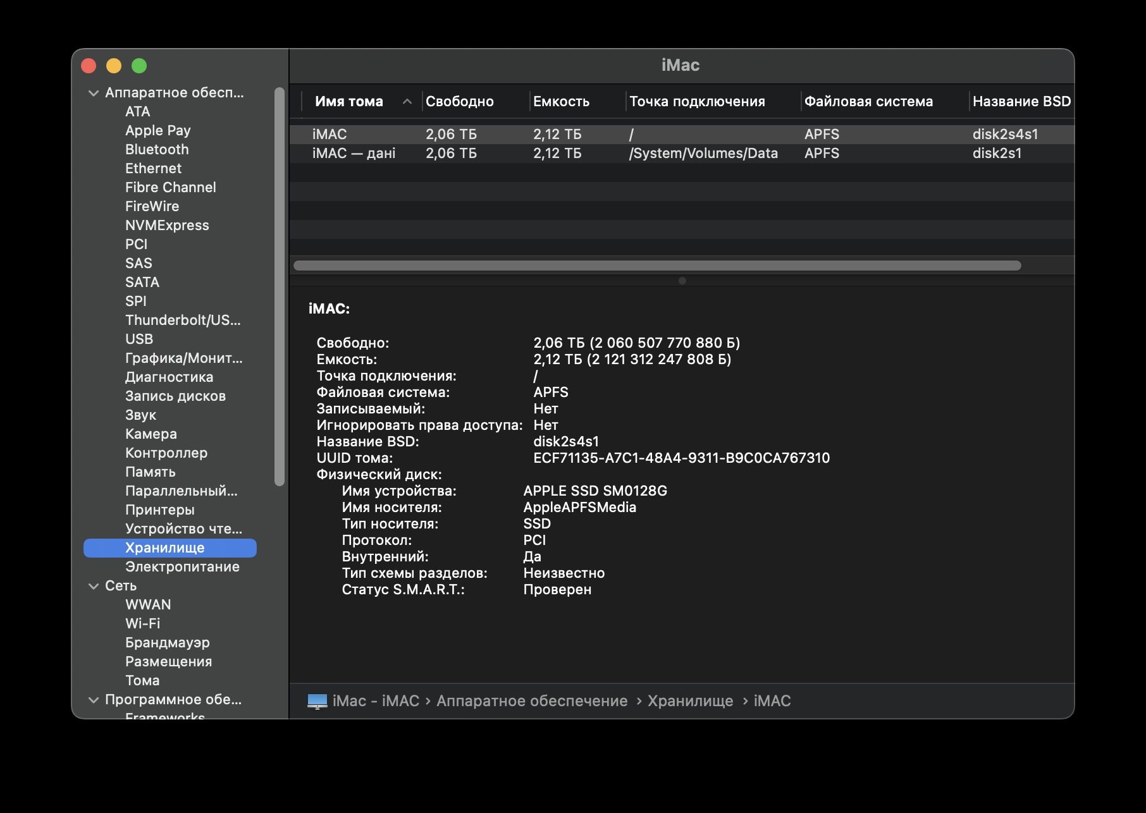Screen dimensions: 1146x813
Task: Select USB in the sidebar
Action: coord(139,339)
